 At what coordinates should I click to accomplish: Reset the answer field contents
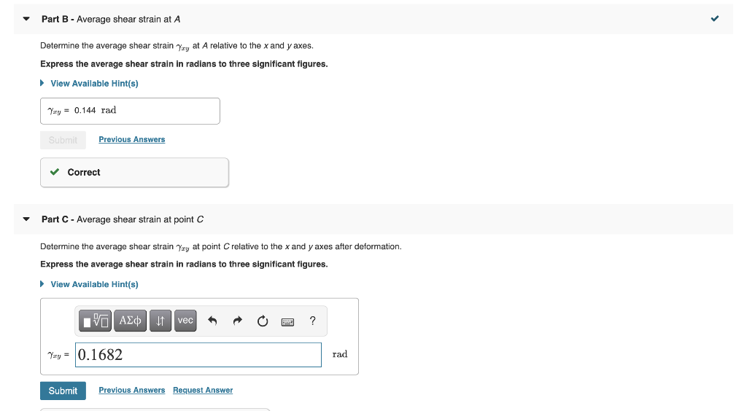tap(263, 321)
